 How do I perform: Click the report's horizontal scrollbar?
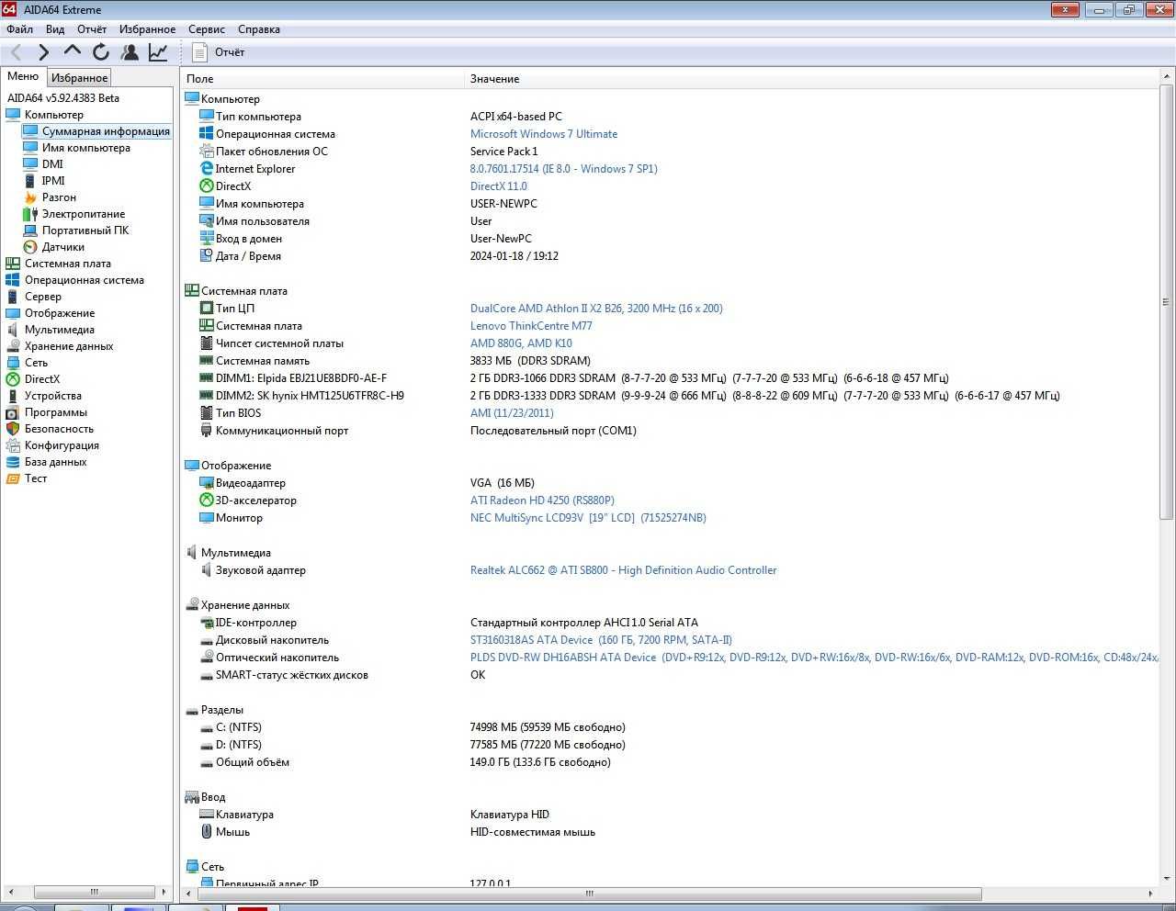589,893
